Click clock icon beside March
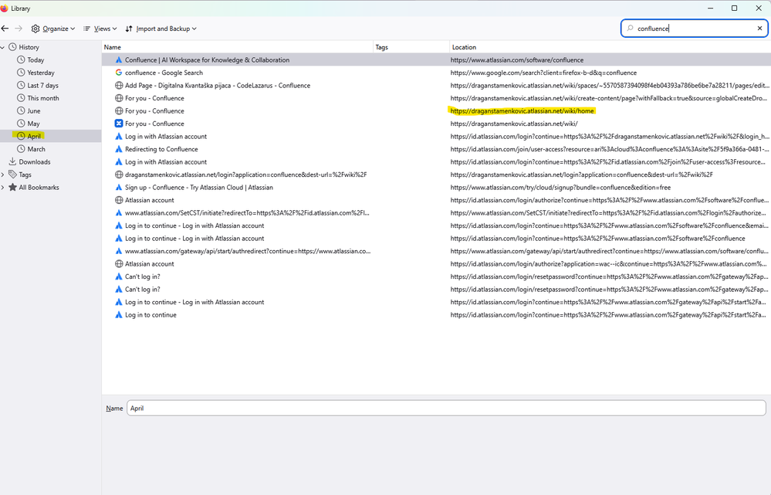The width and height of the screenshot is (771, 495). point(21,149)
